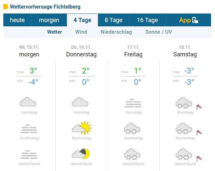The width and height of the screenshot is (215, 171).
Task: Click the yellow logo beside Wettervorhersage title
Action: pyautogui.click(x=6, y=7)
